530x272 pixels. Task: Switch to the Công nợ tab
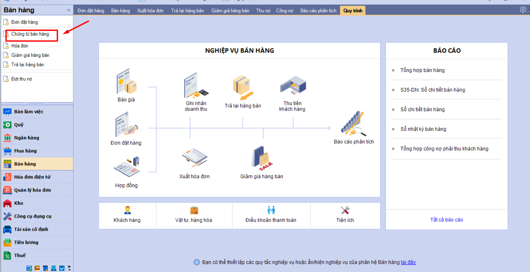coord(284,11)
